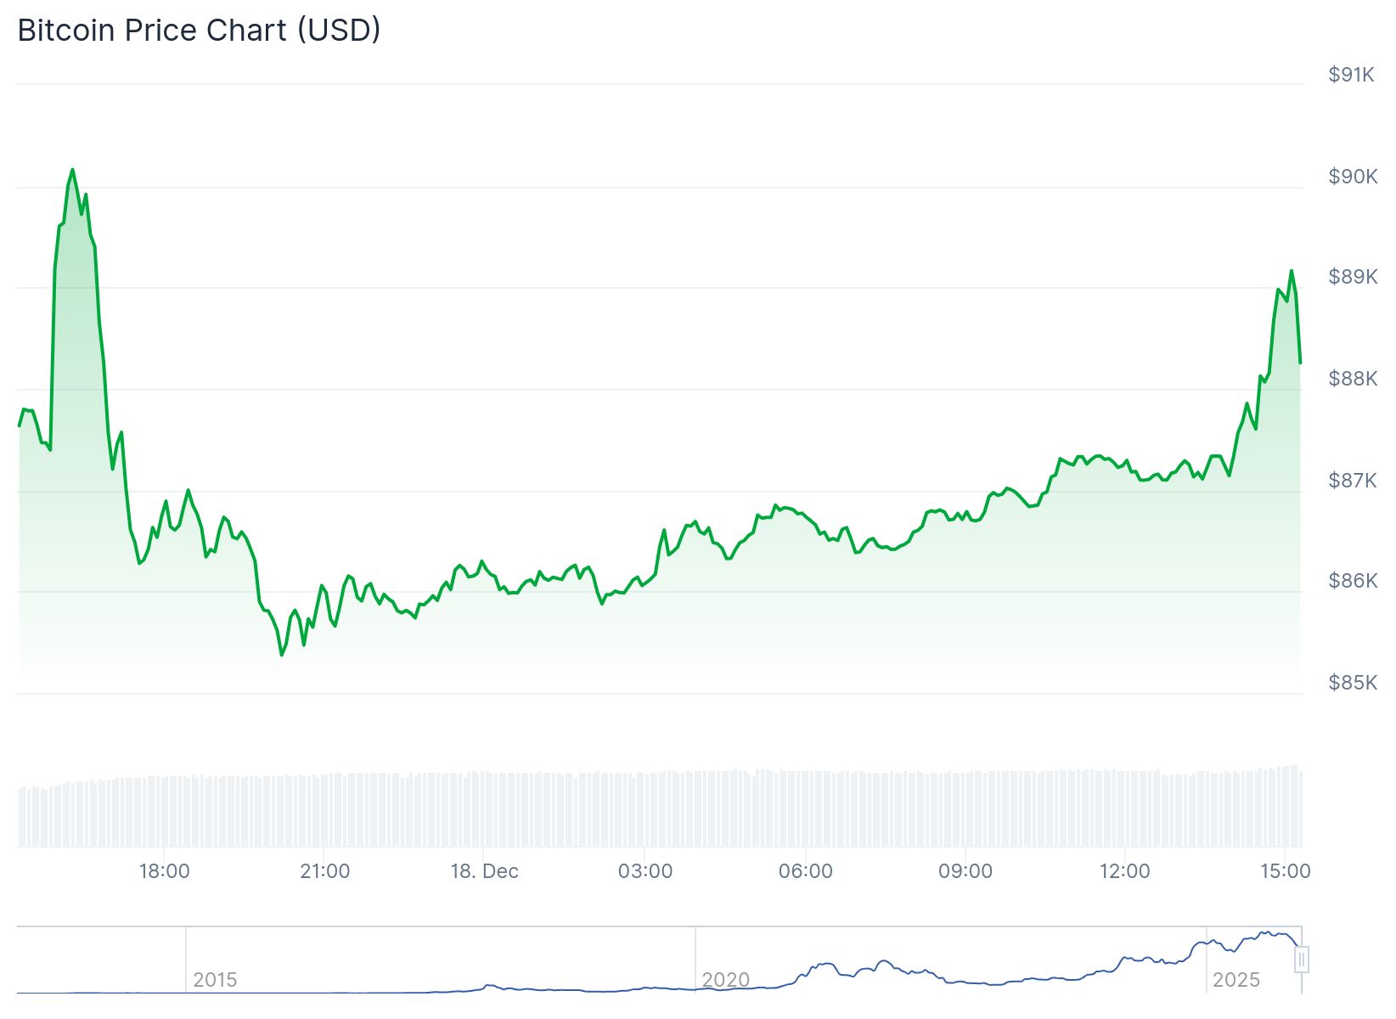Select the 12:00 time axis label
The image size is (1396, 1019).
(1125, 871)
